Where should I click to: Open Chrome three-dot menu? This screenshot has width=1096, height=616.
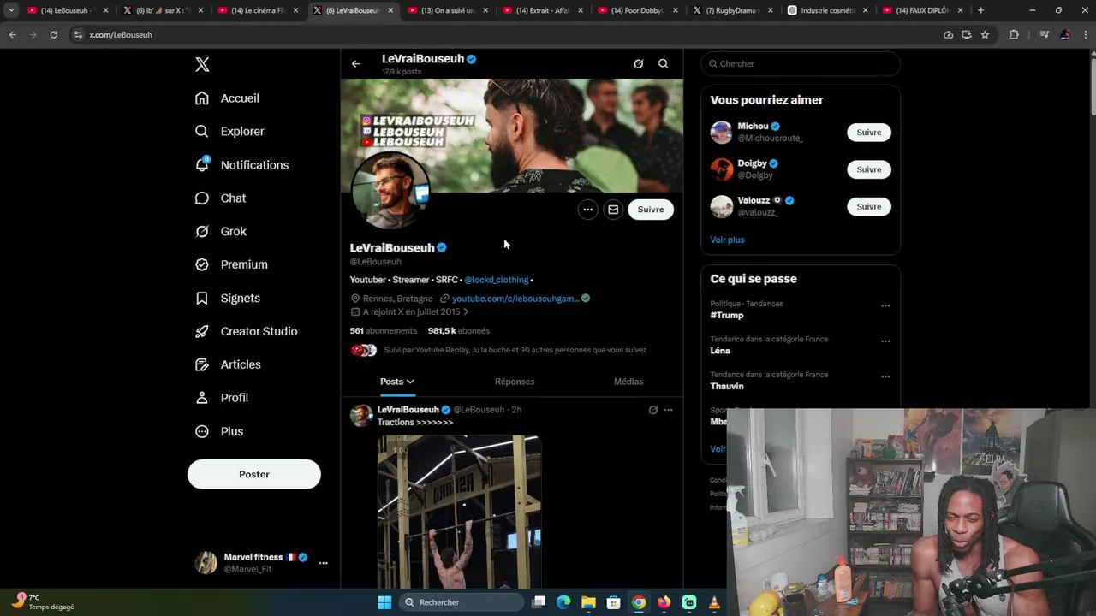(x=1085, y=35)
